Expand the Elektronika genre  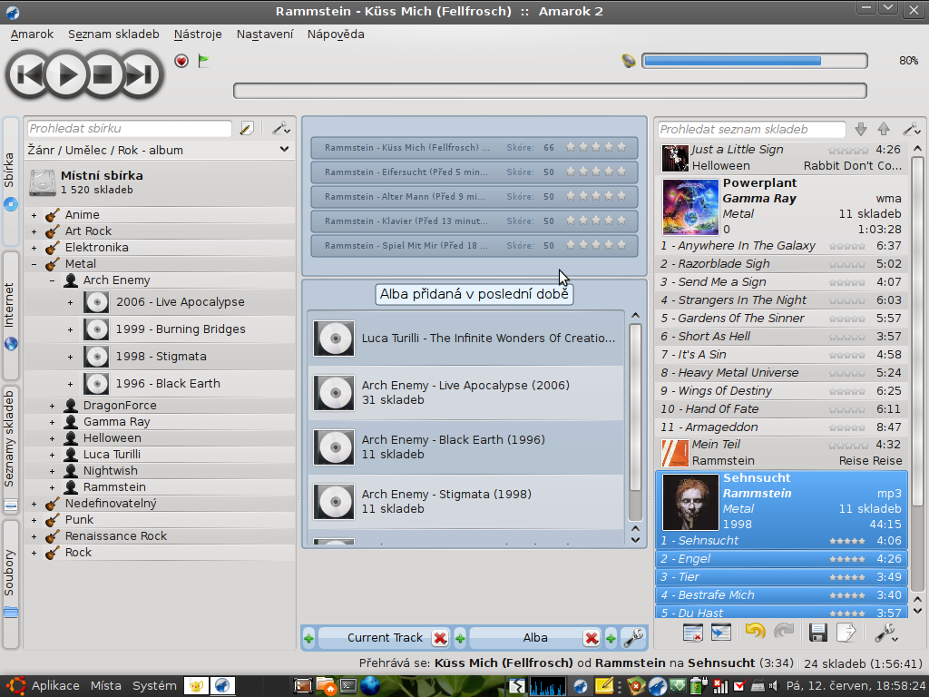[x=34, y=248]
